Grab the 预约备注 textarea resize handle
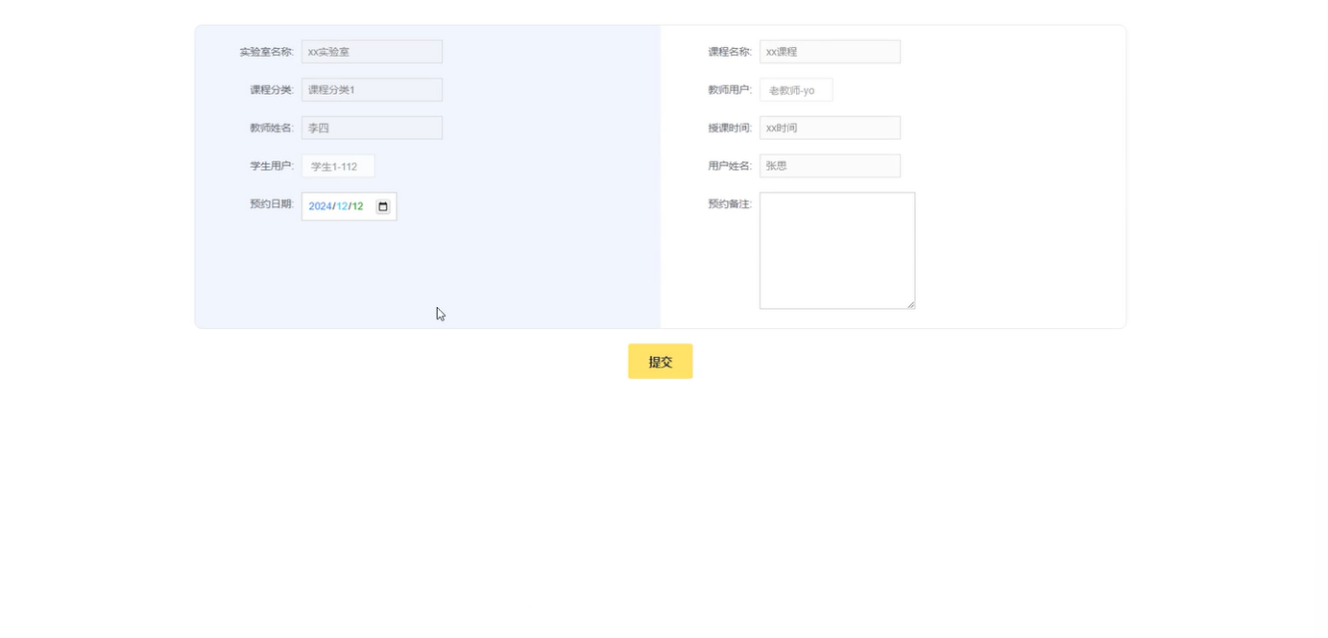The image size is (1328, 638). pyautogui.click(x=910, y=304)
